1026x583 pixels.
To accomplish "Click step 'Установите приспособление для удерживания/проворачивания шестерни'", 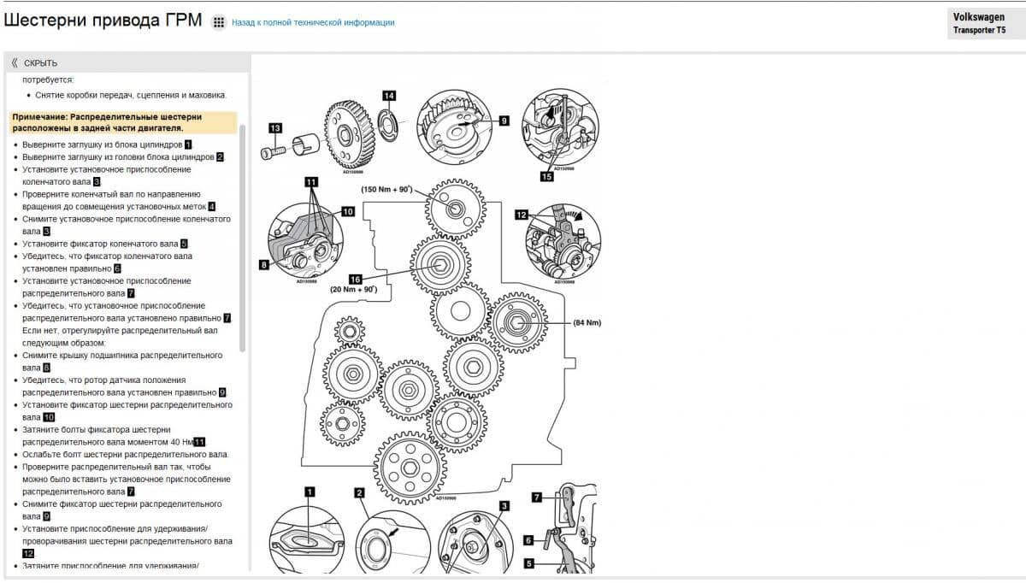I will [x=127, y=541].
